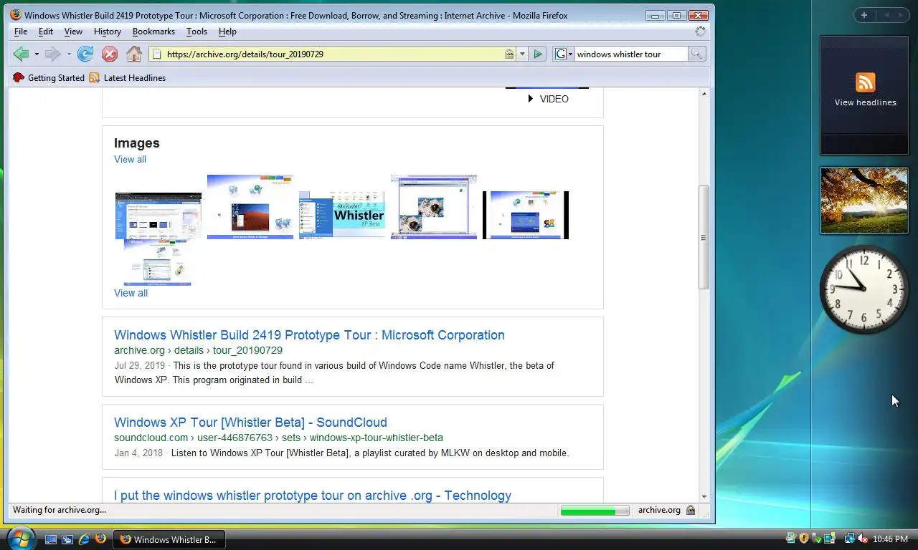Viewport: 918px width, 550px height.
Task: Open 'Windows Whistler Build 2419 Prototype Tour' result
Action: pyautogui.click(x=309, y=335)
